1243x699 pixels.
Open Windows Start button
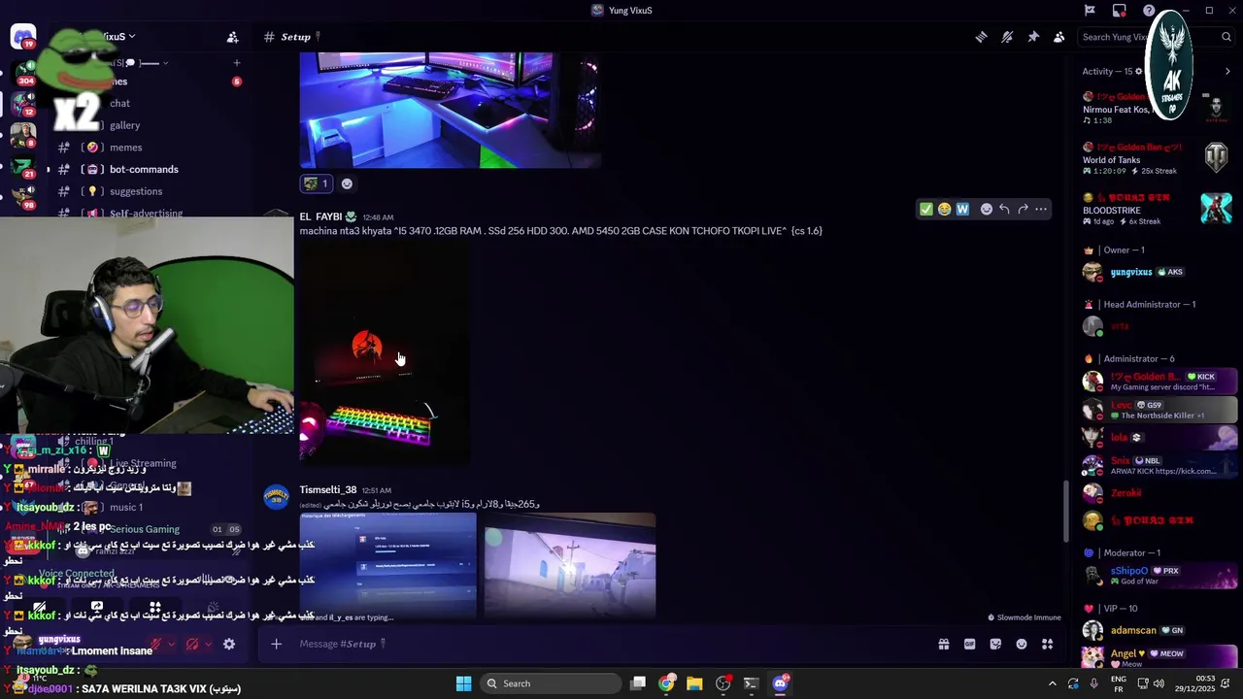(463, 683)
